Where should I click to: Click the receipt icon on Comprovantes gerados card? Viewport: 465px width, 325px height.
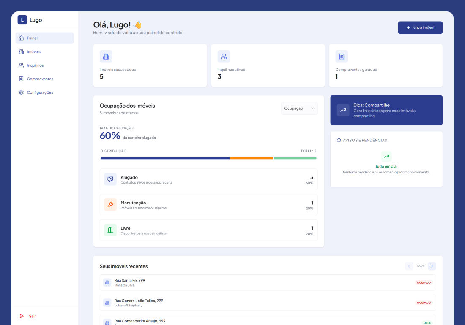[x=342, y=57]
